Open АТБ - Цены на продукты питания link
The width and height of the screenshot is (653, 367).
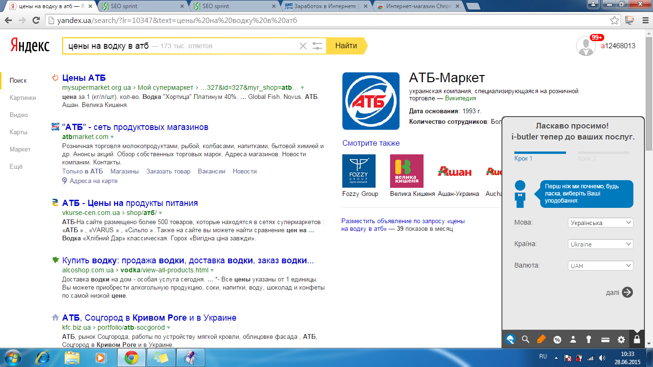(x=130, y=203)
